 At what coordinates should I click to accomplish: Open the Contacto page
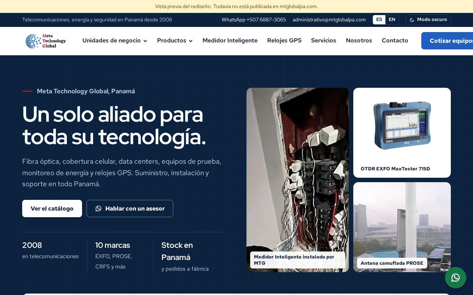395,41
